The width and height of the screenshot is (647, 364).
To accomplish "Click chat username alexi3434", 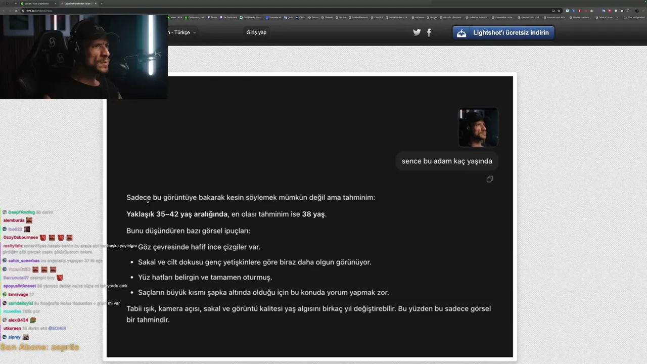I will [x=18, y=320].
